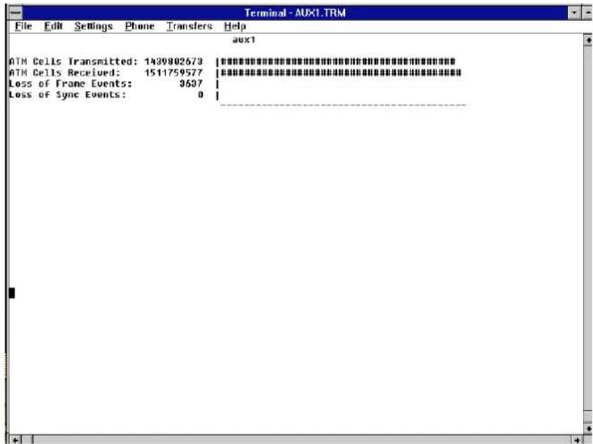Click the value 1439802673
Viewport: 593px width, 444px height.
tap(174, 62)
